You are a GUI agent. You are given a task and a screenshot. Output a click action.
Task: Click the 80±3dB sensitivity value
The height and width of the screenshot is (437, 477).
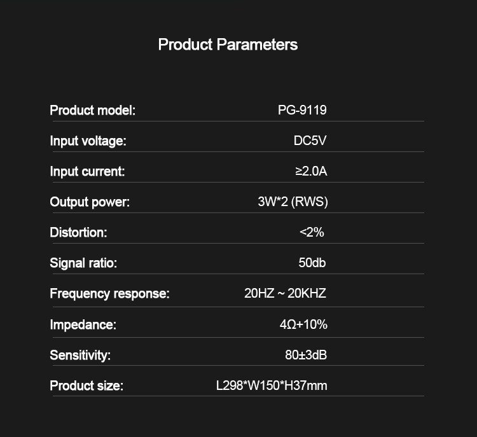pos(306,355)
